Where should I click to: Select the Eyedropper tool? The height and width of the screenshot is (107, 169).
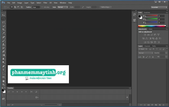[x=4, y=33]
